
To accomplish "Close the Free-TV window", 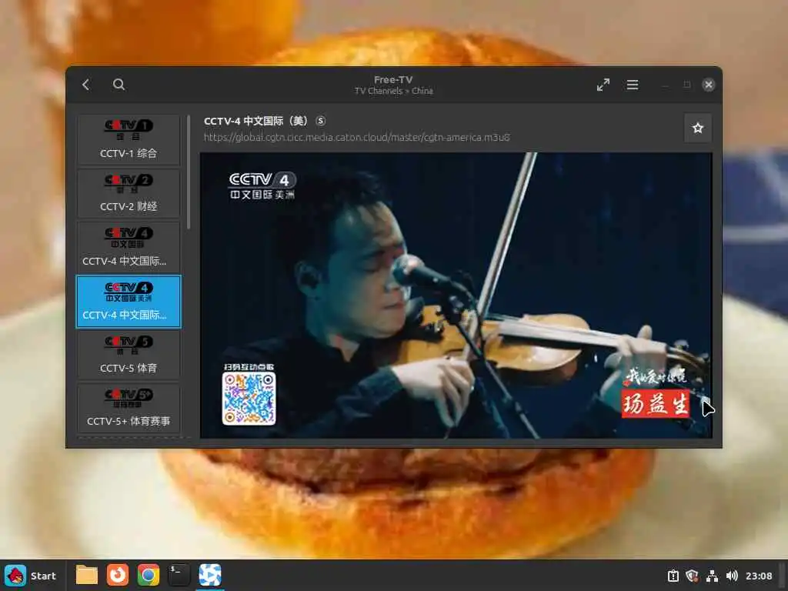I will [708, 85].
